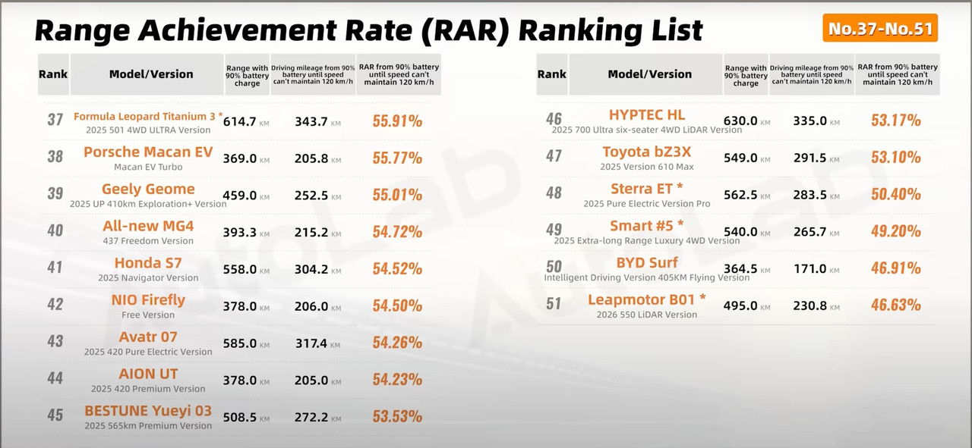Select Porsche Macan EV model name
This screenshot has height=448, width=972.
click(148, 152)
